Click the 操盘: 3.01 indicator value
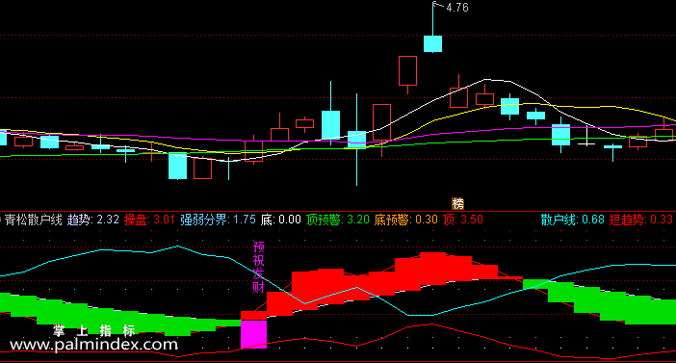The image size is (676, 363). click(x=149, y=220)
